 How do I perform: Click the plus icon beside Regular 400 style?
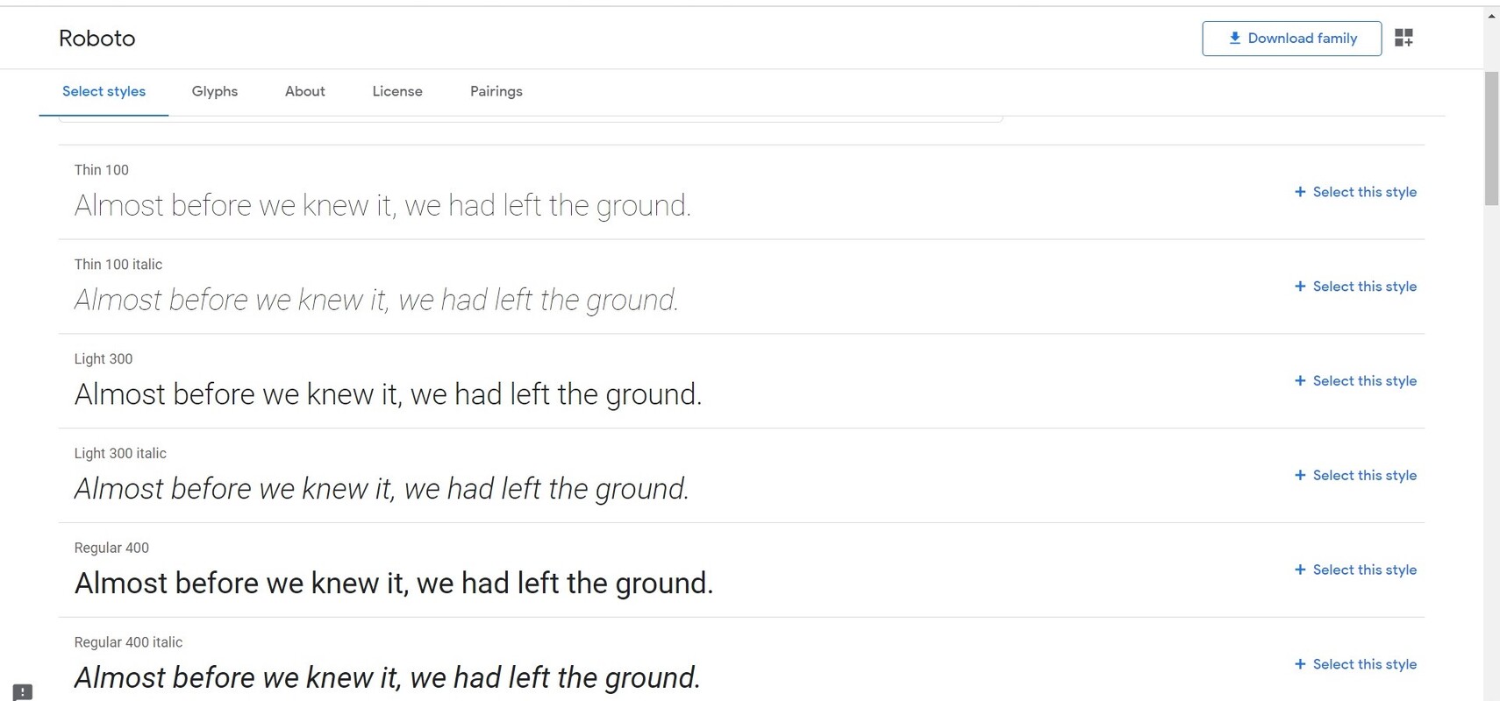(1299, 570)
